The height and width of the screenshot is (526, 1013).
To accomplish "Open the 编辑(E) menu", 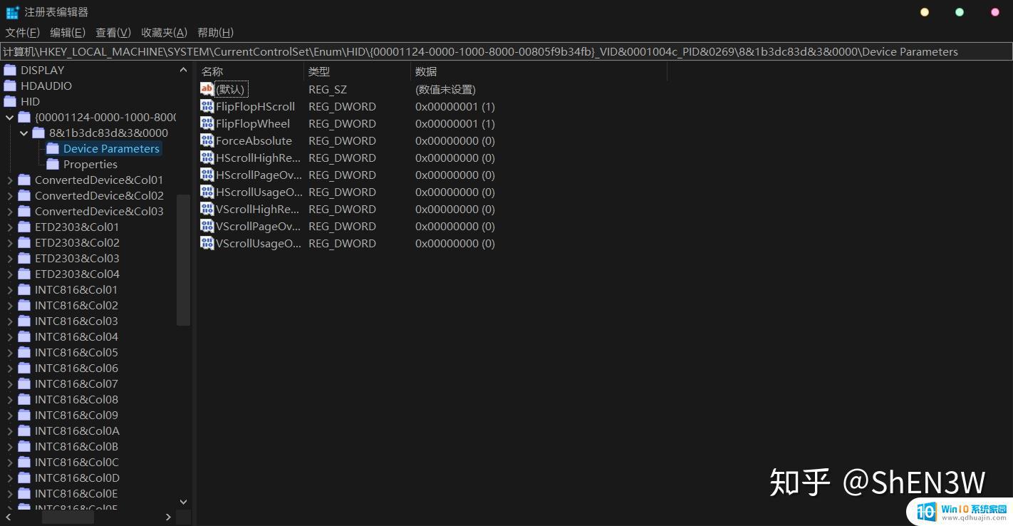I will point(68,33).
